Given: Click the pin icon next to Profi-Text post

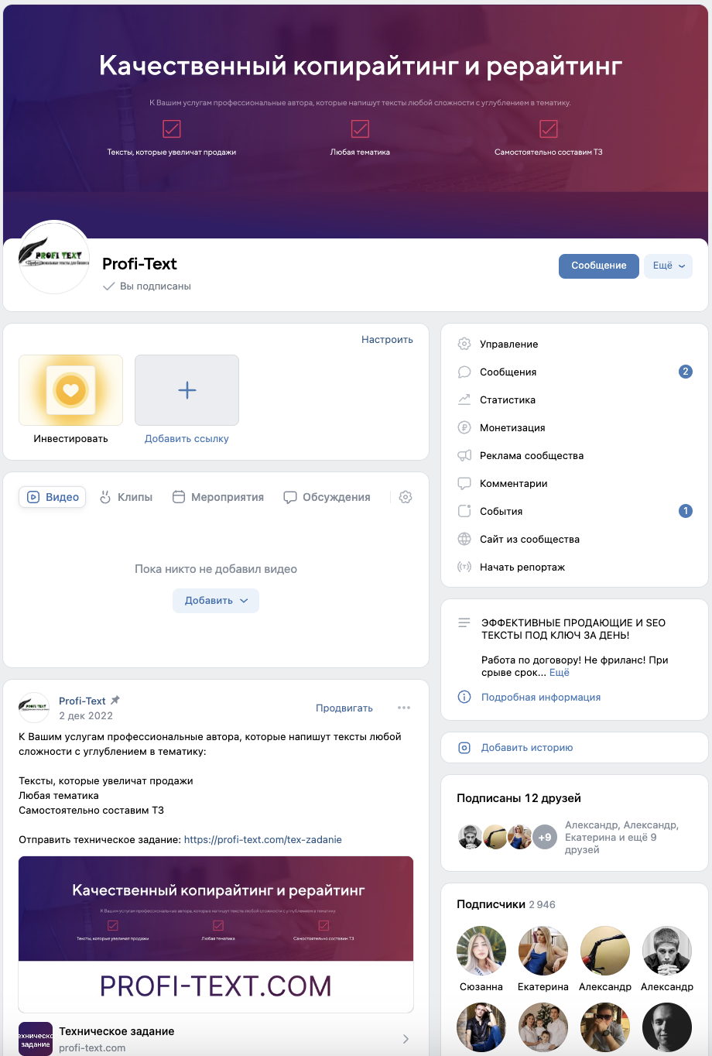Looking at the screenshot, I should point(115,700).
